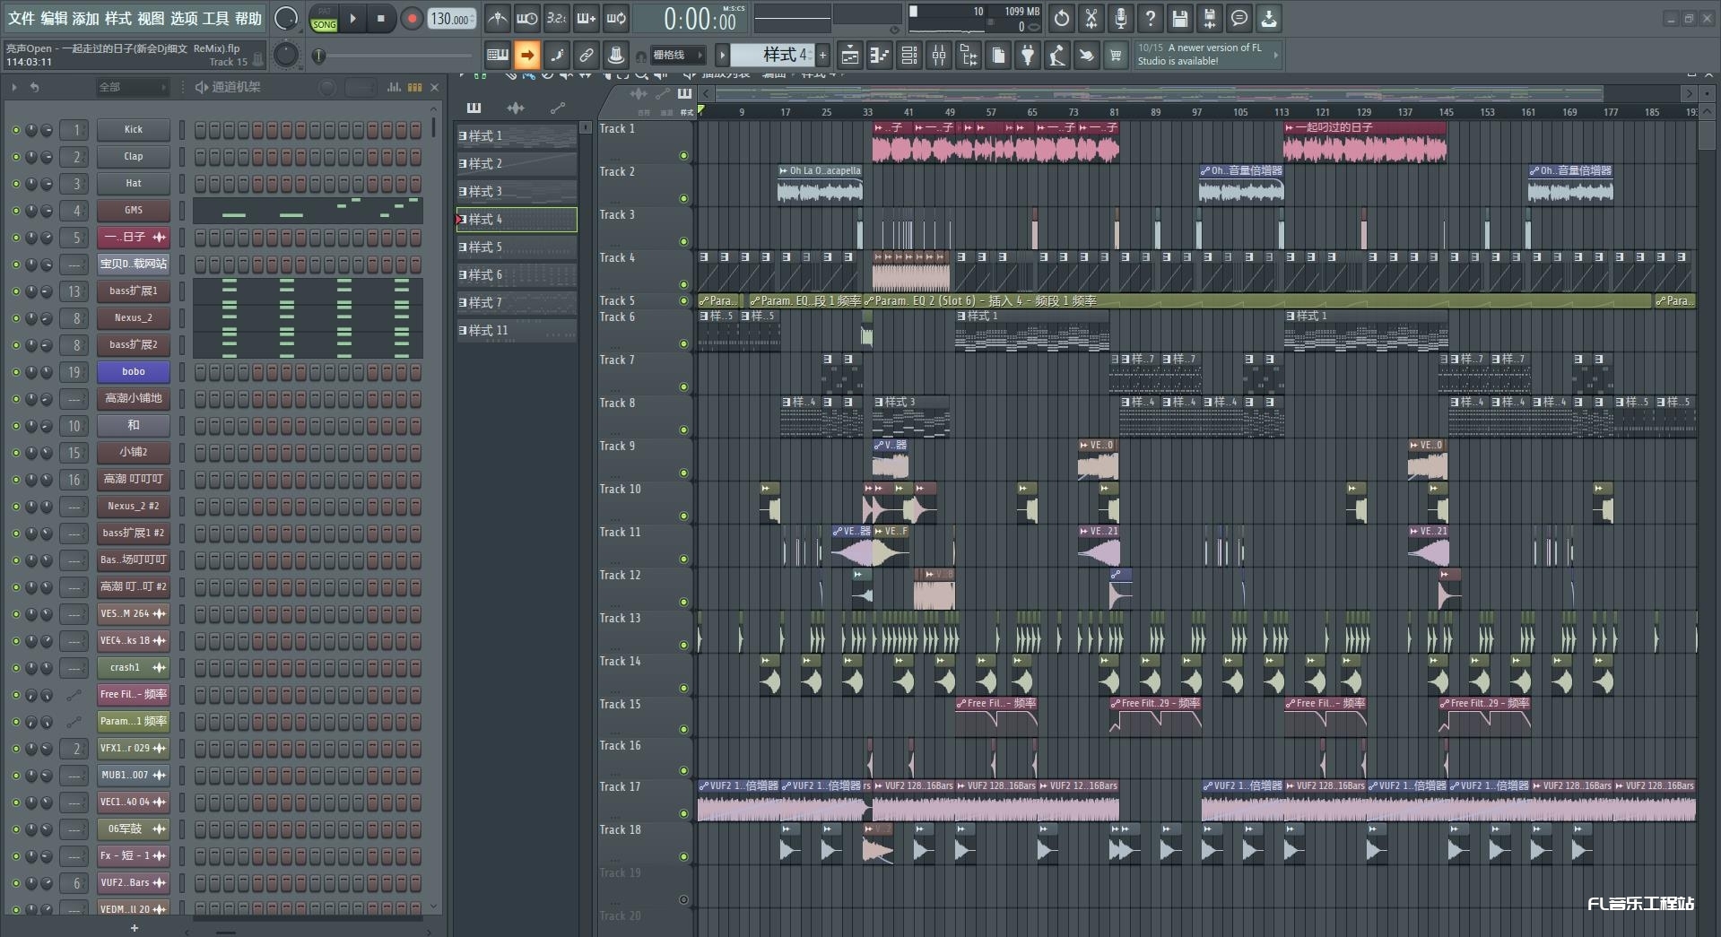The image size is (1721, 937).
Task: Click the shopping cart store icon
Action: click(1115, 56)
